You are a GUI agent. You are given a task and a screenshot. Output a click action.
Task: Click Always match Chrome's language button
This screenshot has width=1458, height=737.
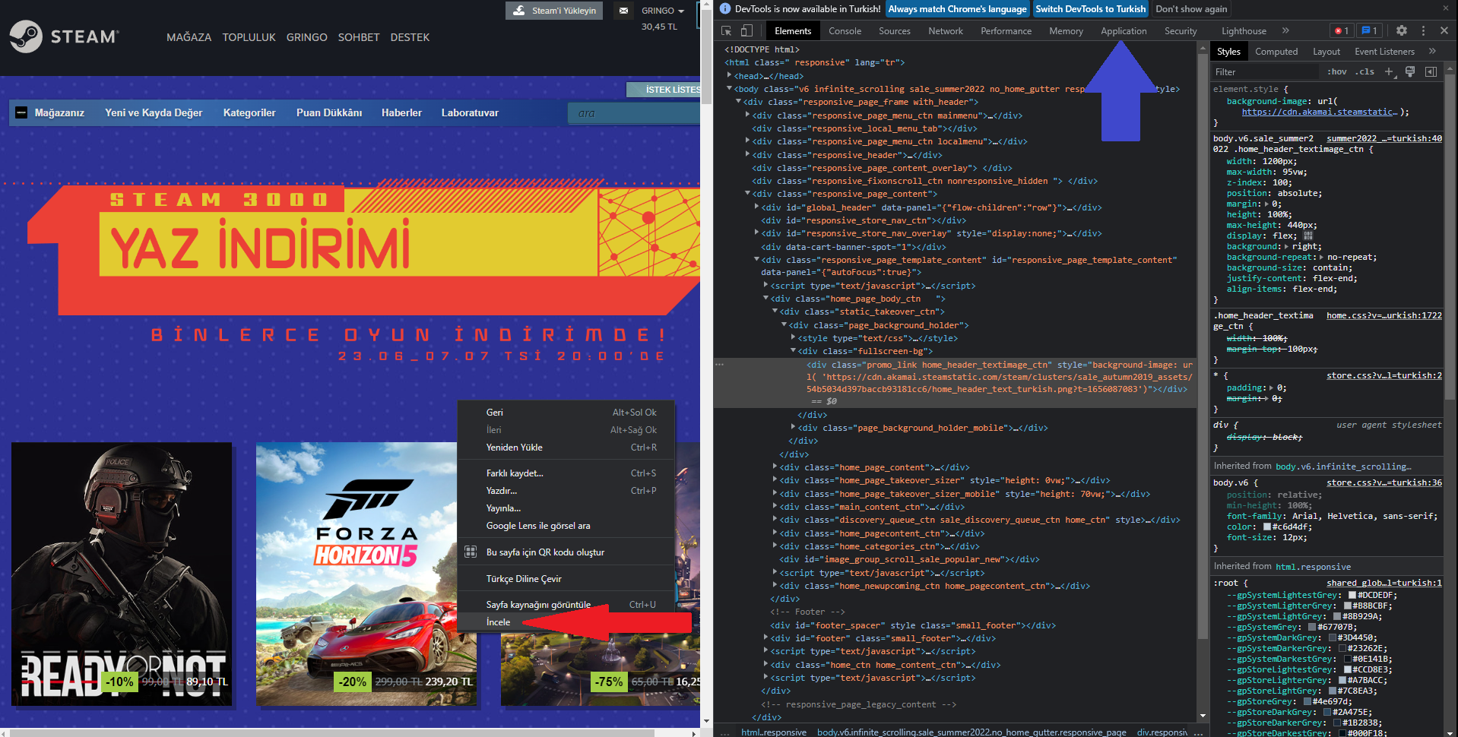click(x=957, y=9)
